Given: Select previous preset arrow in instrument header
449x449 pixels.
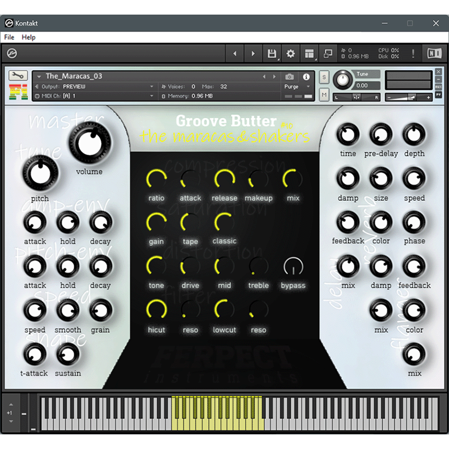Looking at the screenshot, I should [264, 77].
